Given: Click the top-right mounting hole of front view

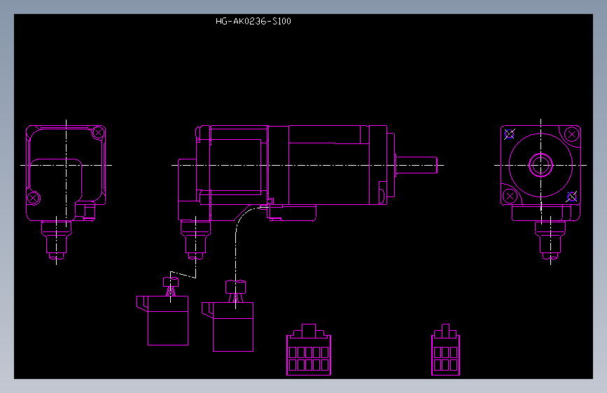Looking at the screenshot, I should pos(572,134).
